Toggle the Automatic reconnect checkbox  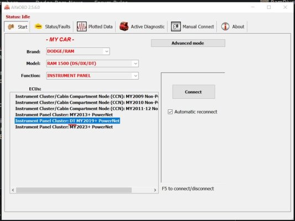tap(170, 112)
